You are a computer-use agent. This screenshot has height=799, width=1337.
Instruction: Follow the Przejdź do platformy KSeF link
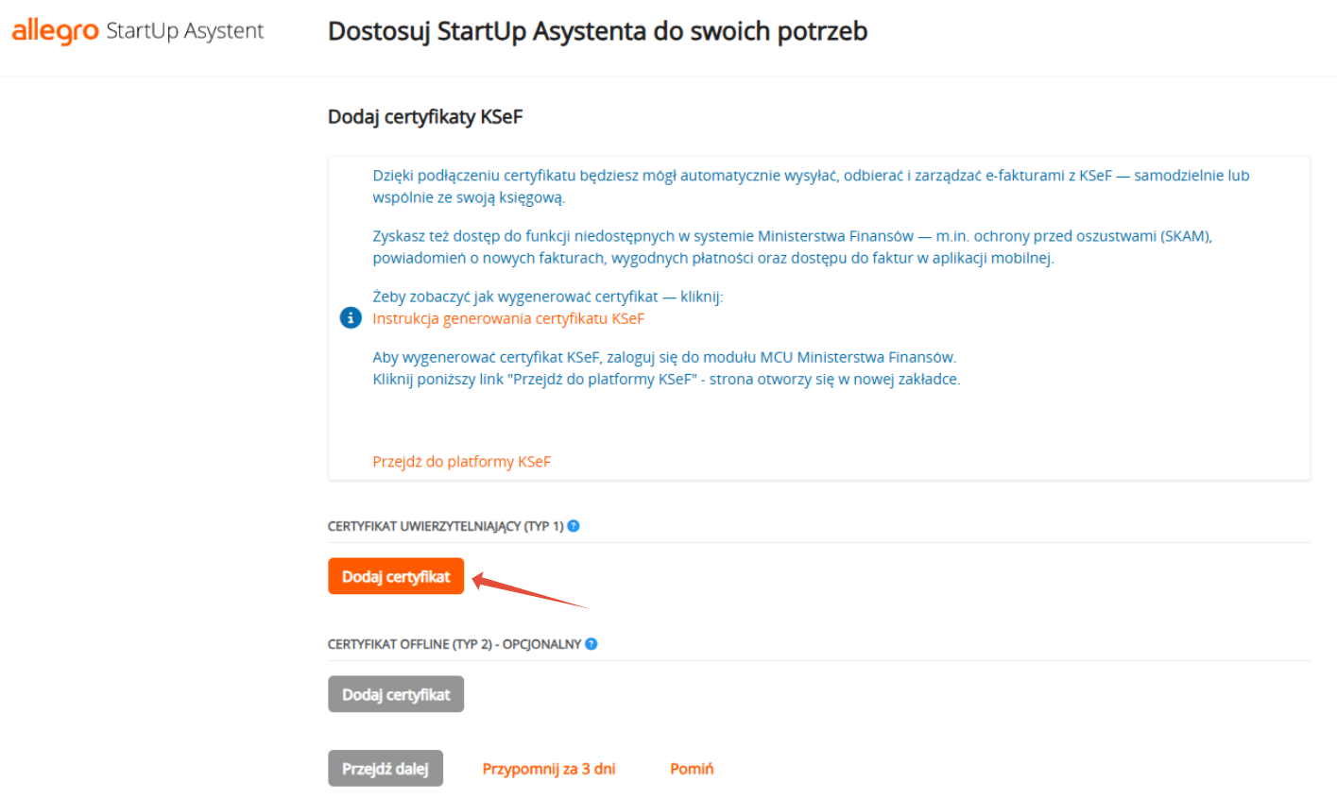(461, 462)
